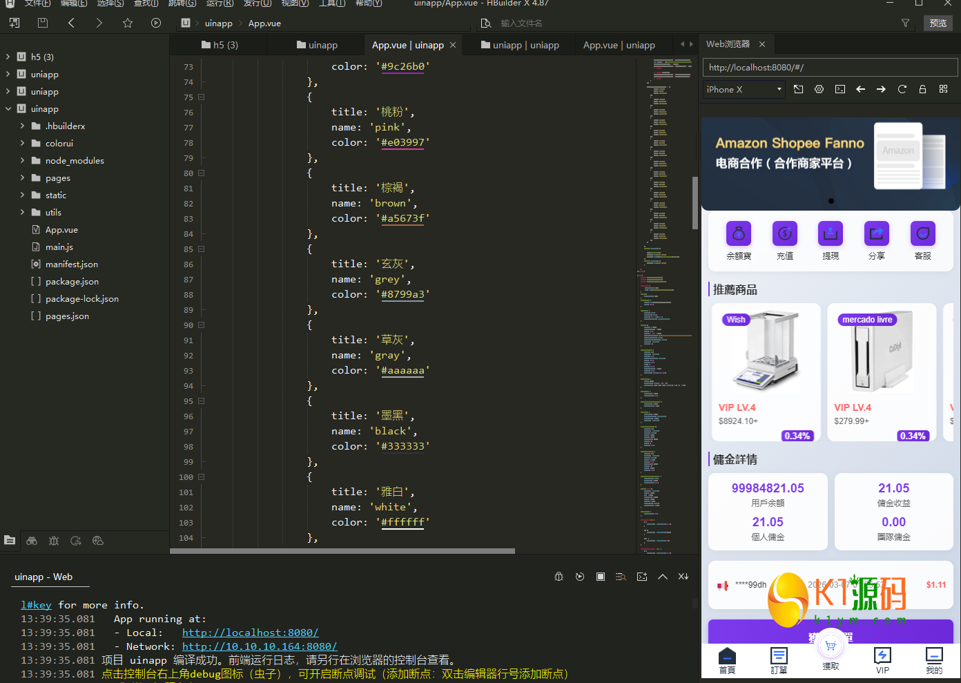Screen dimensions: 961x683
Task: Click the debug bug icon in the console toolbar
Action: pos(559,577)
